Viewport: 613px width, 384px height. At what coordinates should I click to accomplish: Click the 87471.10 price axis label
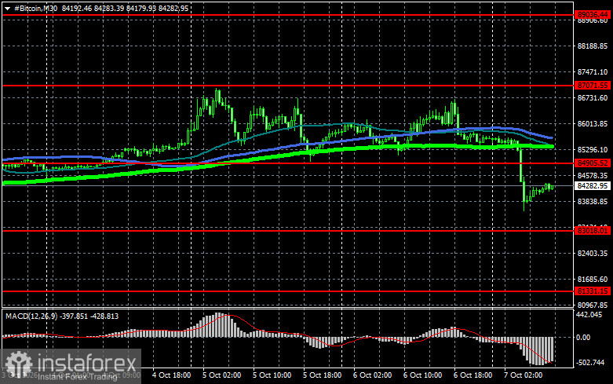point(593,72)
